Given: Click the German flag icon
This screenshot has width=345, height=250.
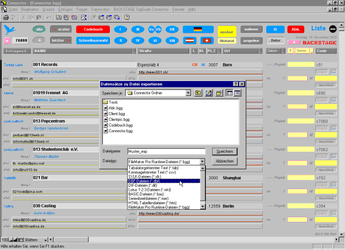Looking at the screenshot, I should click(x=198, y=29).
